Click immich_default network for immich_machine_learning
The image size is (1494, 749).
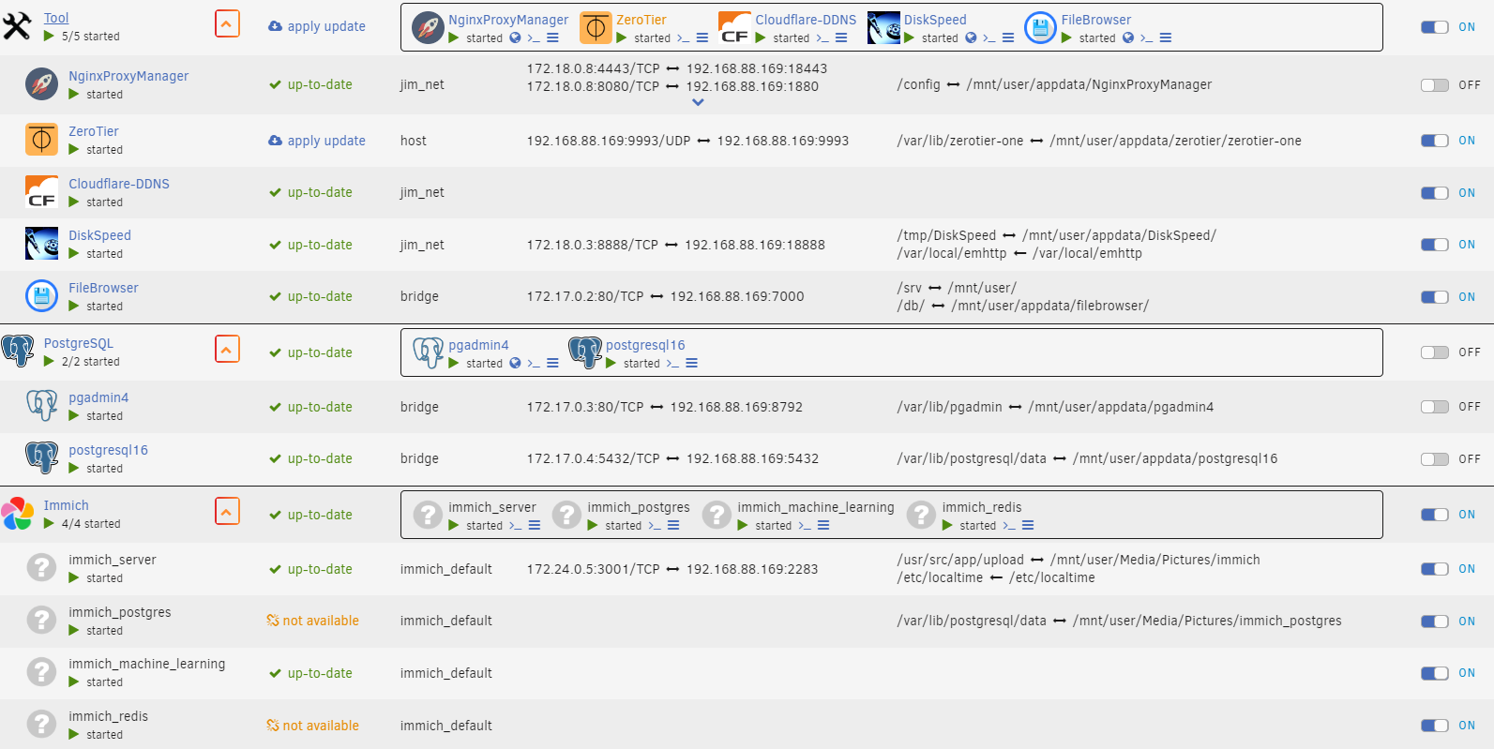[x=446, y=673]
